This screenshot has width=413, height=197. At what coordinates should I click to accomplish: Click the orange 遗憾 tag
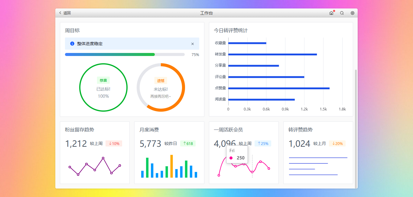(x=161, y=80)
